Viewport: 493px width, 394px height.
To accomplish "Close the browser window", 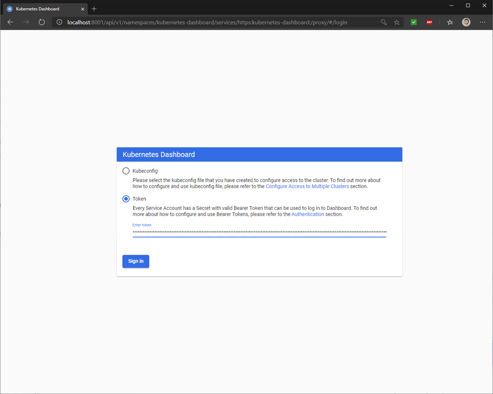I will point(484,5).
